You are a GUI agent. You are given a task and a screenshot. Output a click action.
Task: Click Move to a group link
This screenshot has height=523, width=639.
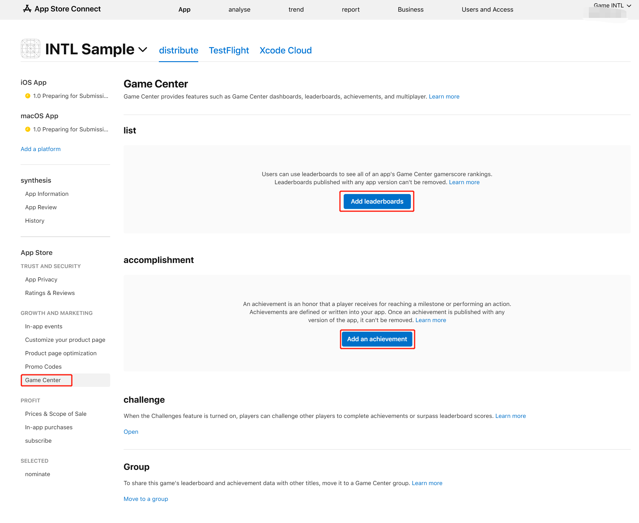[145, 498]
